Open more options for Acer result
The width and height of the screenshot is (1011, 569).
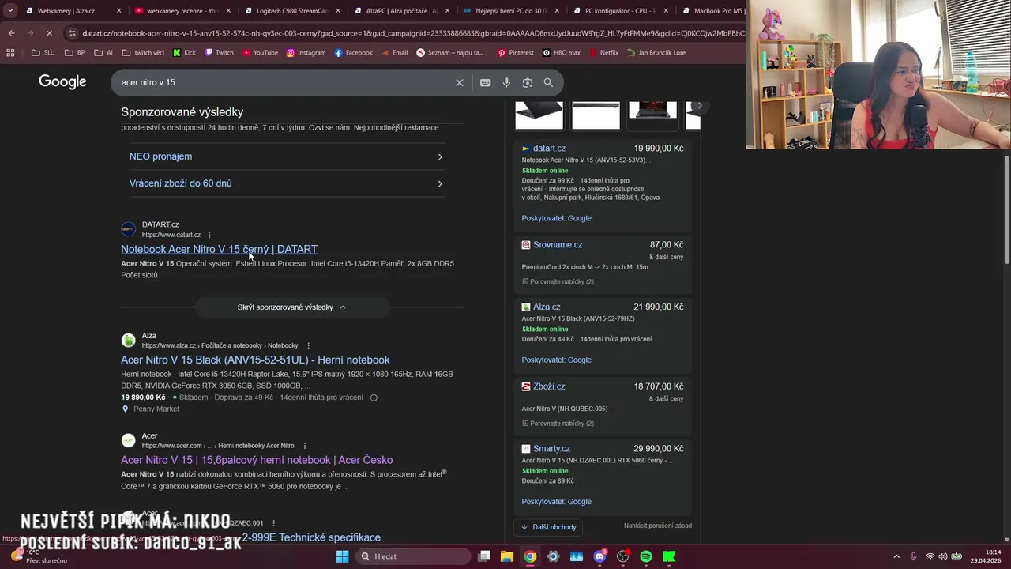click(x=304, y=446)
